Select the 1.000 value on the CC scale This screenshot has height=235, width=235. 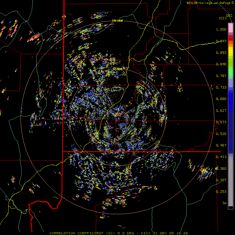click(x=221, y=29)
